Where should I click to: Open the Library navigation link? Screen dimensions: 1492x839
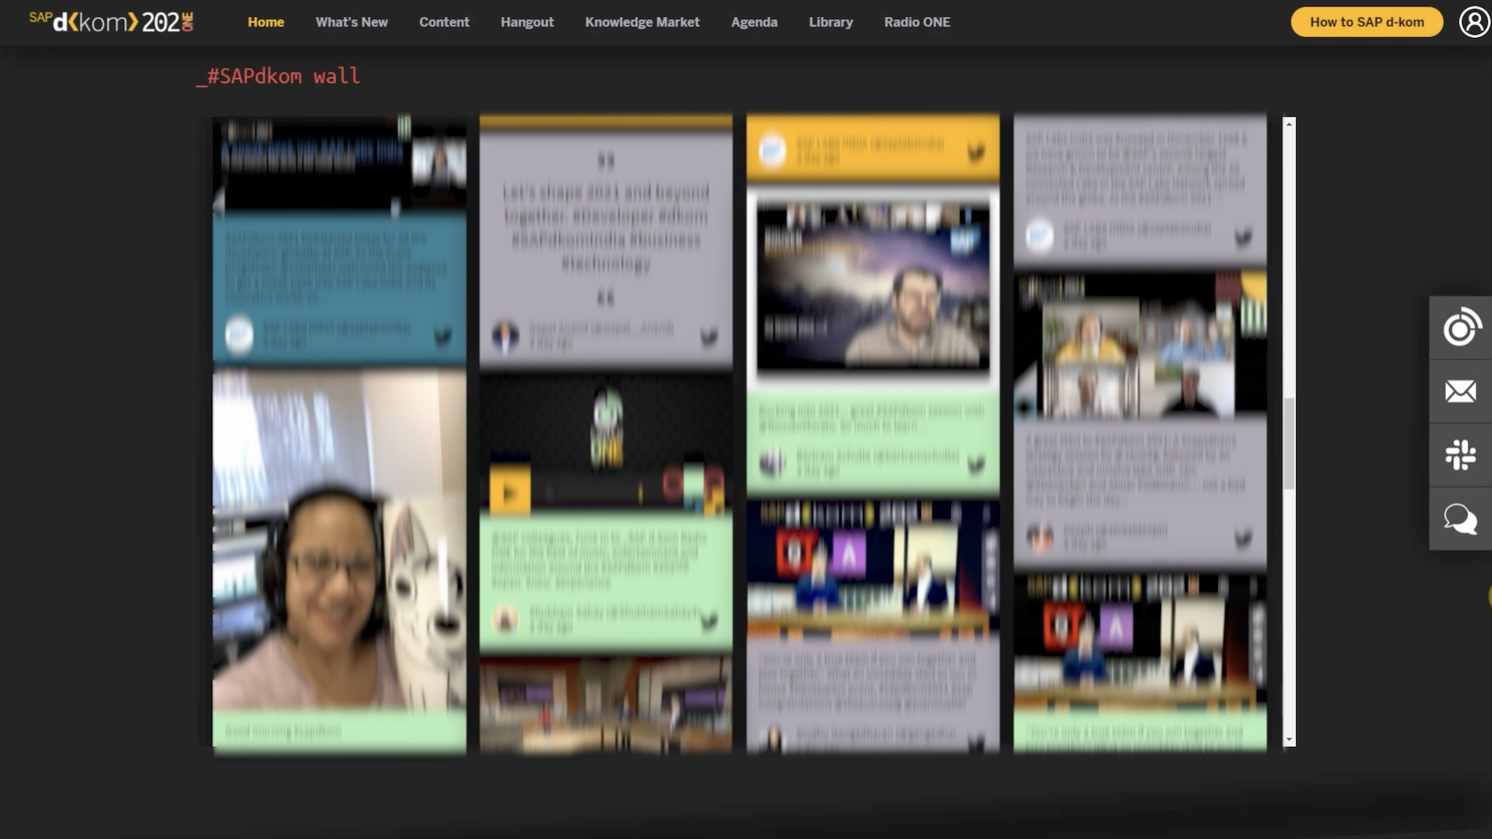point(831,22)
